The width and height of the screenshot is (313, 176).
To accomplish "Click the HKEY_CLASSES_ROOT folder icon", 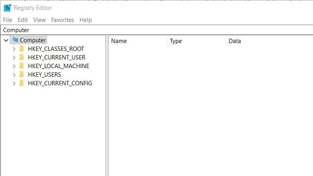I will [21, 48].
